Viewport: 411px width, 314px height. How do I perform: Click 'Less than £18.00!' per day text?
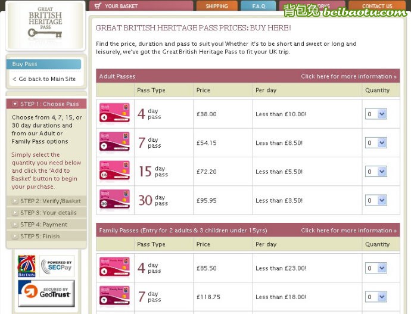(x=281, y=297)
